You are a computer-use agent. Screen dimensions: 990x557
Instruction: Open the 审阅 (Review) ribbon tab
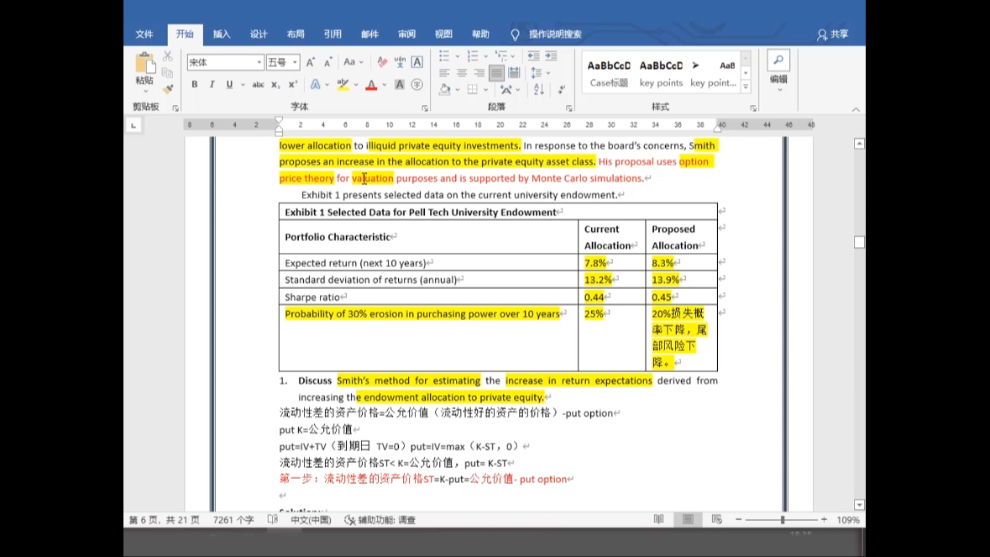pyautogui.click(x=406, y=34)
